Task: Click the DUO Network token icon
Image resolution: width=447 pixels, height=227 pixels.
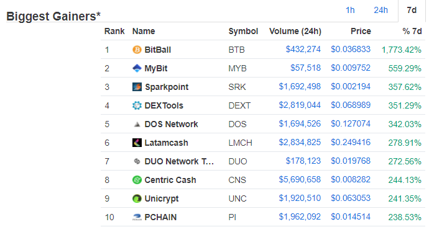Action: click(x=137, y=161)
